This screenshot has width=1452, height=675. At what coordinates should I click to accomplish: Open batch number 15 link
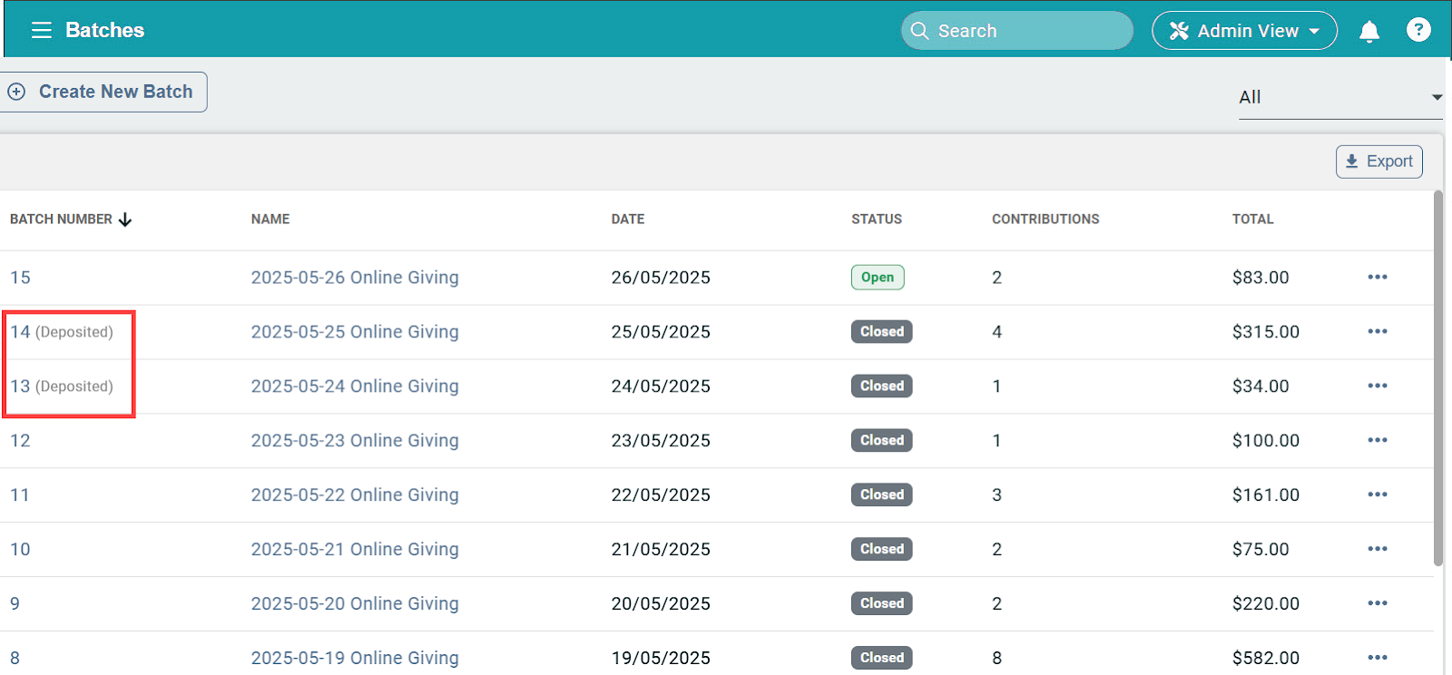pos(20,278)
